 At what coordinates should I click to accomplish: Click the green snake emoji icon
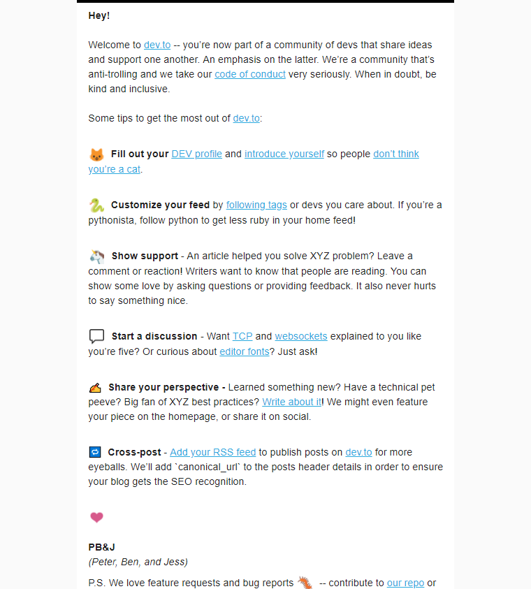tap(96, 205)
